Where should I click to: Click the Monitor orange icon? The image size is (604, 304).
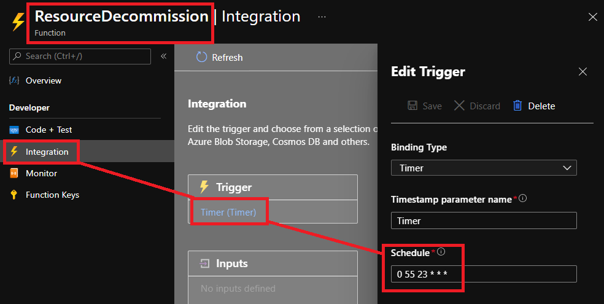(x=14, y=173)
